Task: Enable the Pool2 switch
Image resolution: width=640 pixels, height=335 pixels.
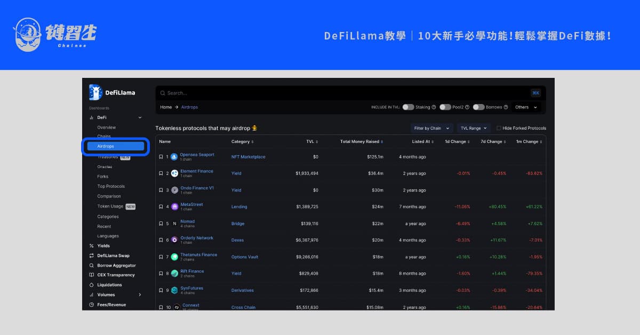Action: (445, 107)
